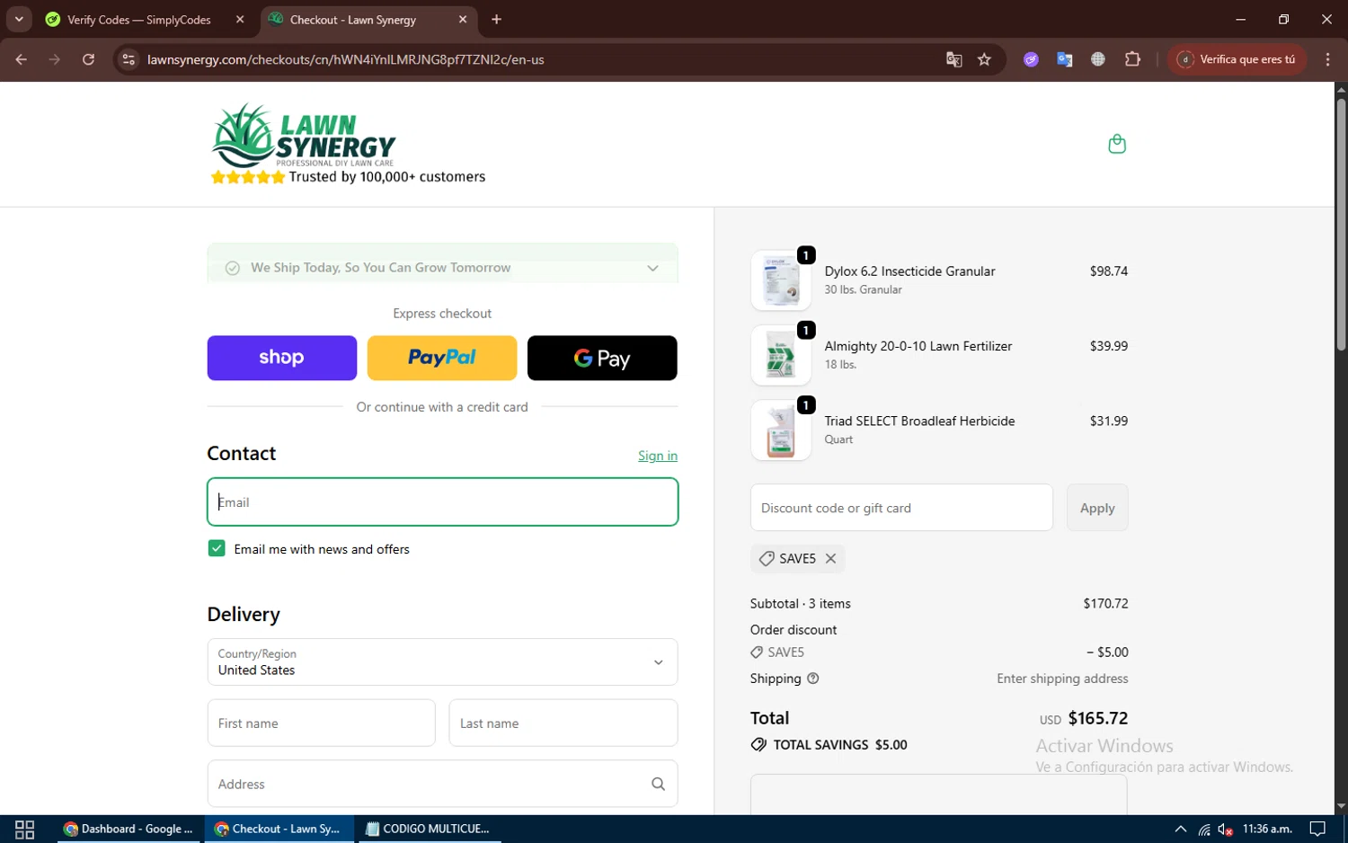Open the Windows Start menu
The image size is (1348, 843).
tap(25, 829)
